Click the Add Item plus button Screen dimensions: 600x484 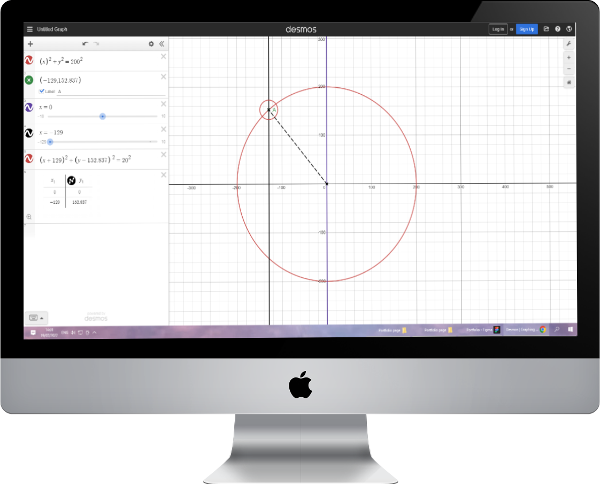(30, 44)
